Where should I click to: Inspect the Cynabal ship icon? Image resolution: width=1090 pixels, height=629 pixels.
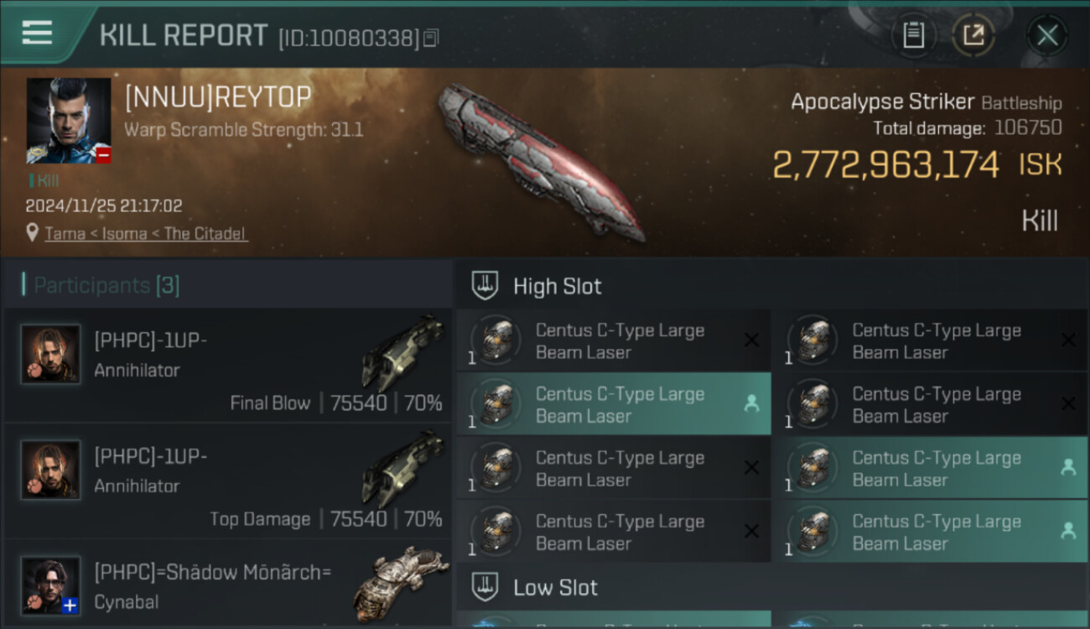tap(401, 584)
